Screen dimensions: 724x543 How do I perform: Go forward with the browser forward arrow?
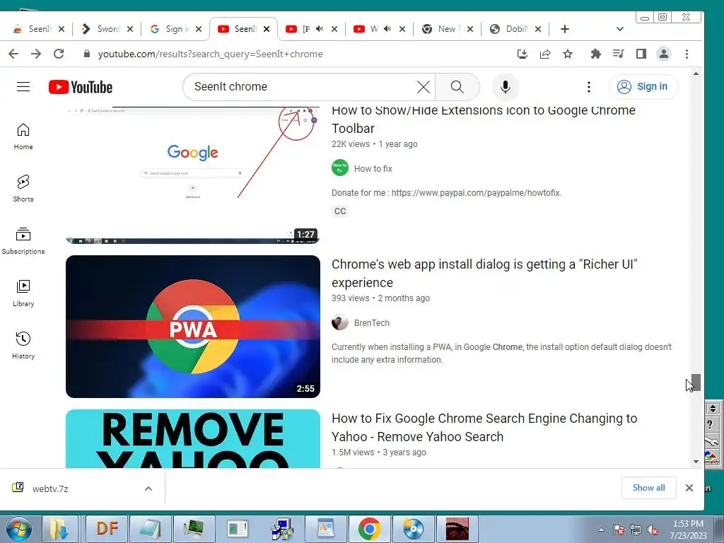pyautogui.click(x=36, y=54)
